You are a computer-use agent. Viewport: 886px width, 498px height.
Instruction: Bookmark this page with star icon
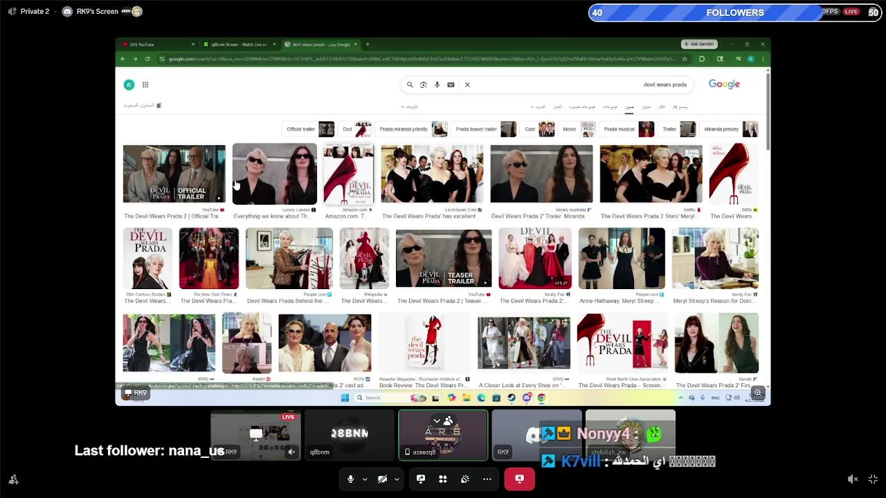[x=685, y=59]
